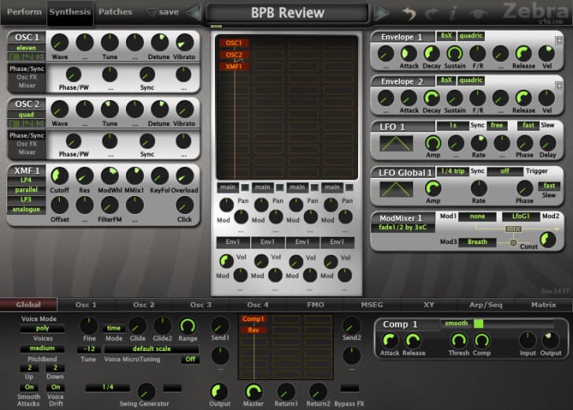The width and height of the screenshot is (573, 410).
Task: Open the XMF 1 LP4 filter type selector
Action: click(26, 180)
